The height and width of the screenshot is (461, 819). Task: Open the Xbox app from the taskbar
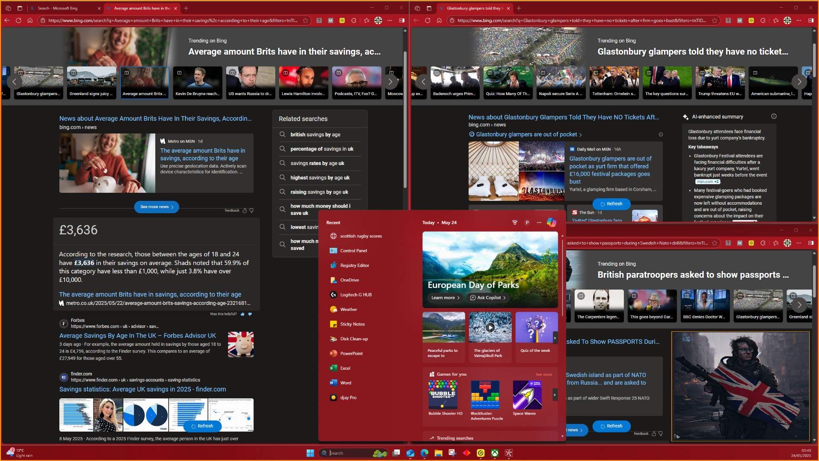coord(495,453)
